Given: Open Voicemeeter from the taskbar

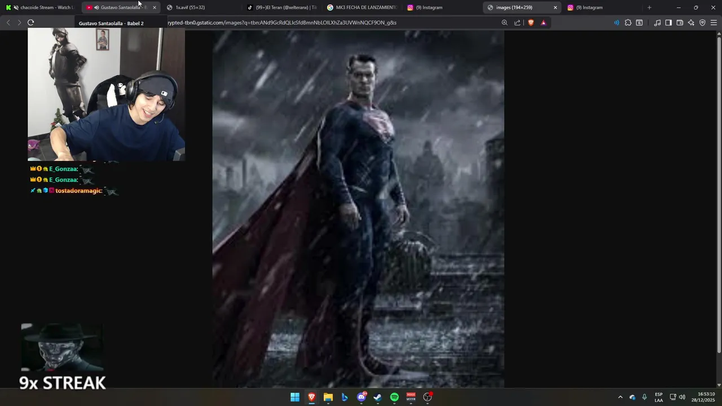Looking at the screenshot, I should point(411,397).
